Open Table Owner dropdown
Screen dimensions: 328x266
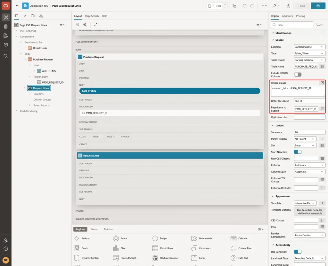tap(310, 60)
